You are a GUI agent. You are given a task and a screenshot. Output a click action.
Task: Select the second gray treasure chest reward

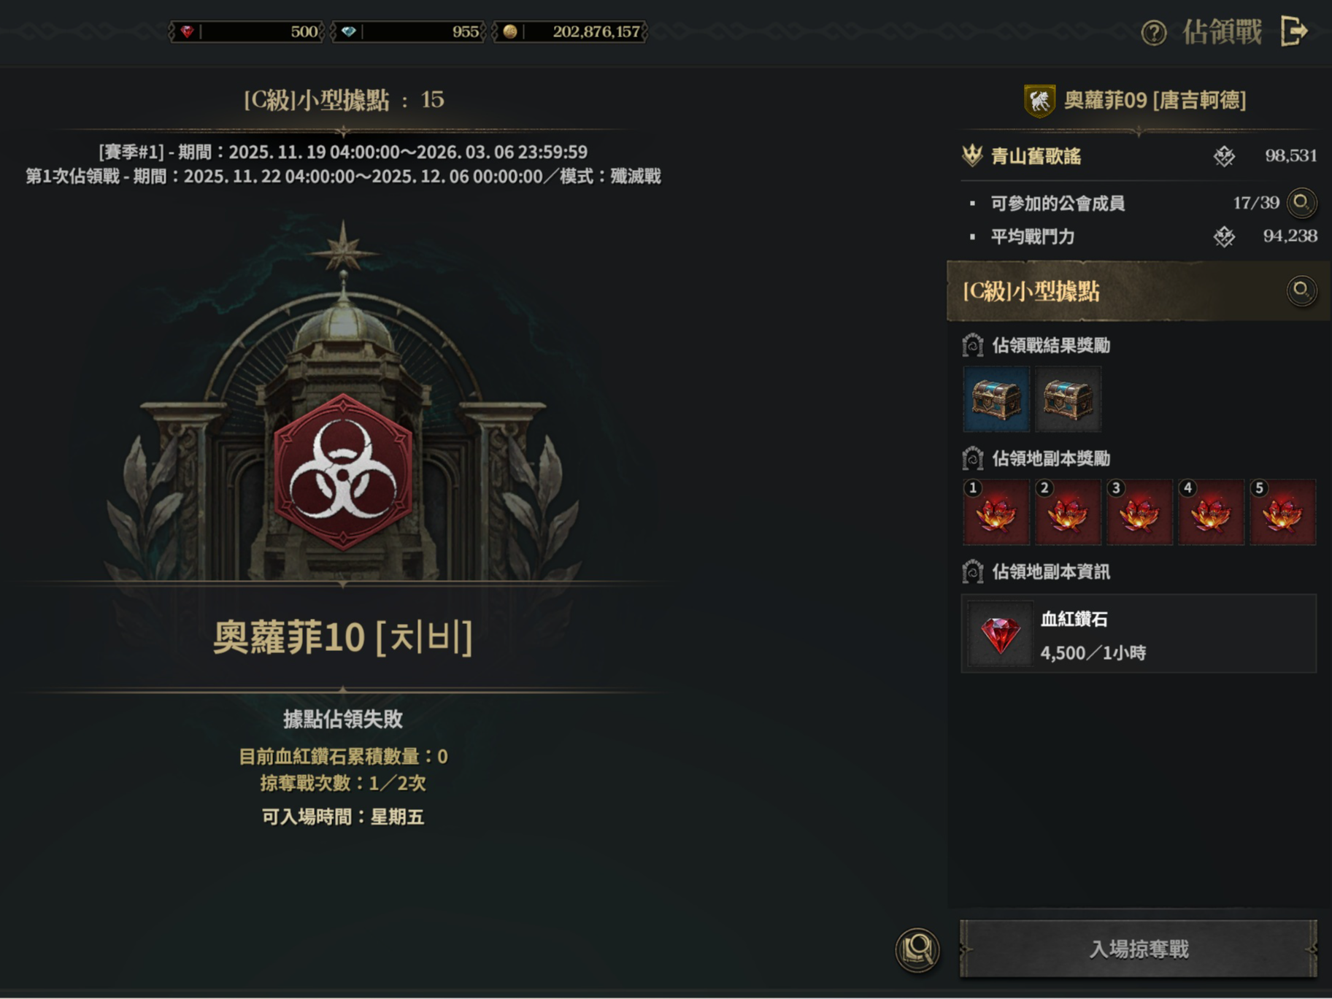[x=1068, y=399]
